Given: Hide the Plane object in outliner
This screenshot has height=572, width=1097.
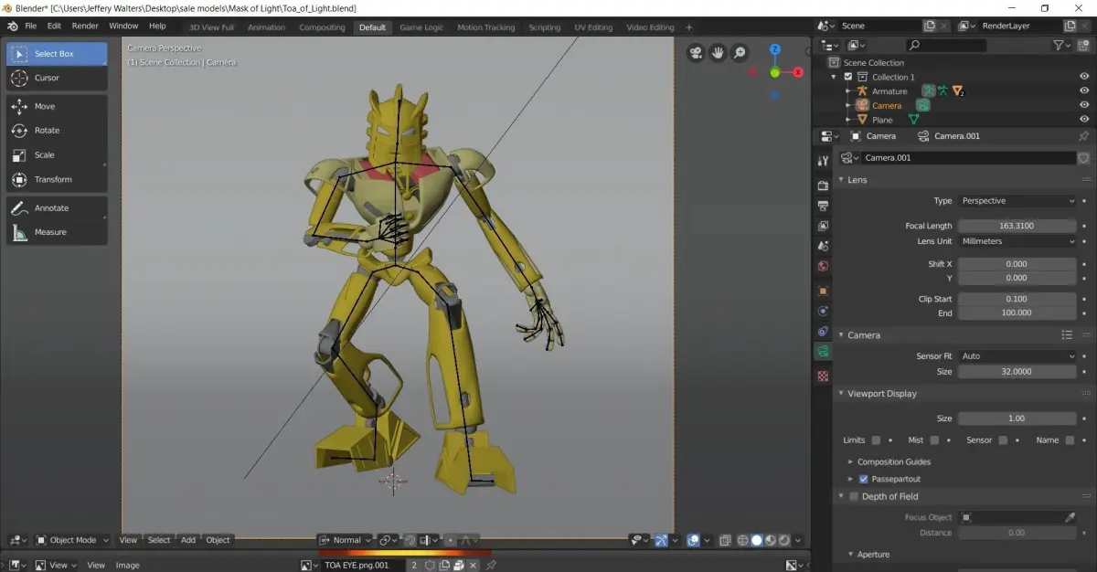Looking at the screenshot, I should point(1084,120).
